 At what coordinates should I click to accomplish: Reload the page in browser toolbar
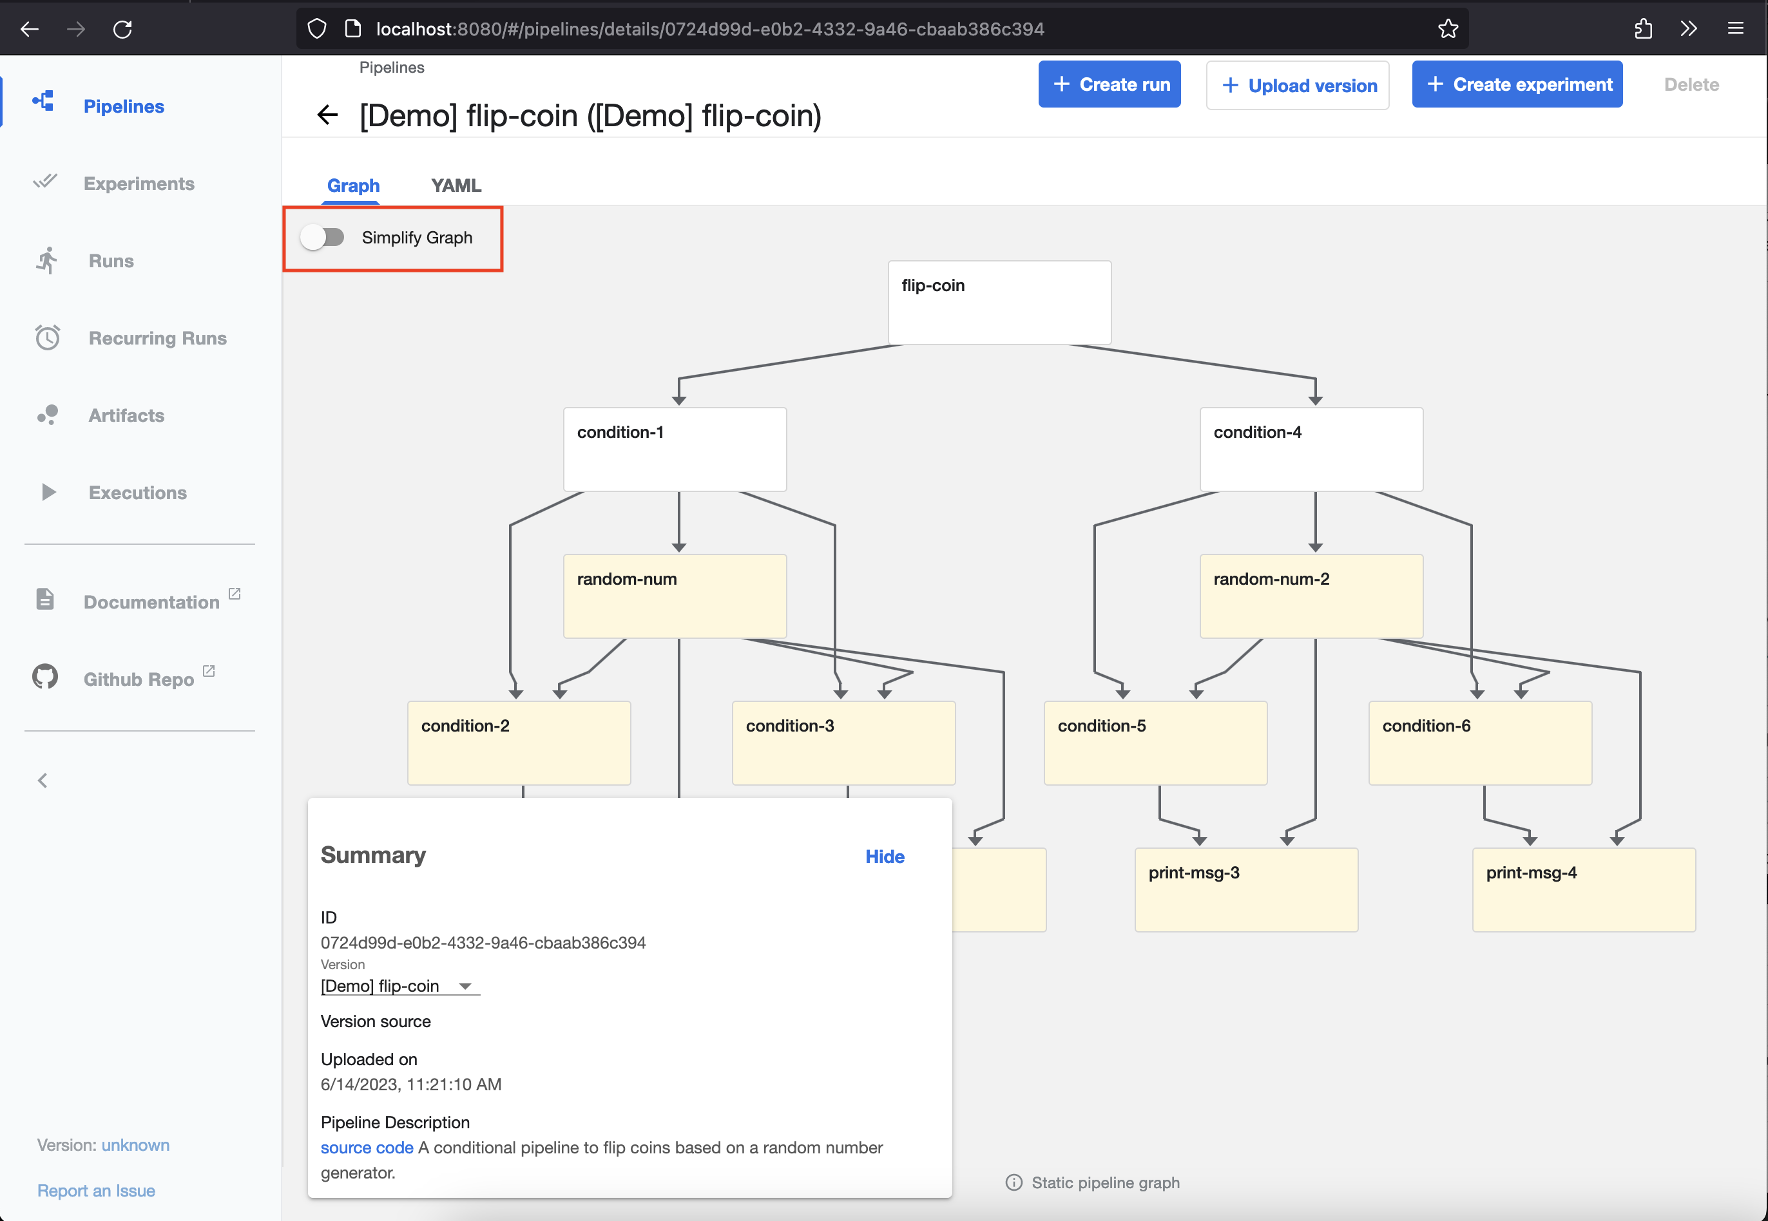(122, 29)
